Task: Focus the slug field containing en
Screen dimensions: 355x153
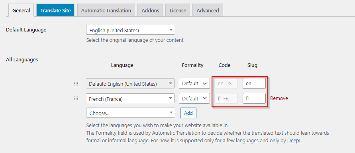Action: [x=254, y=83]
